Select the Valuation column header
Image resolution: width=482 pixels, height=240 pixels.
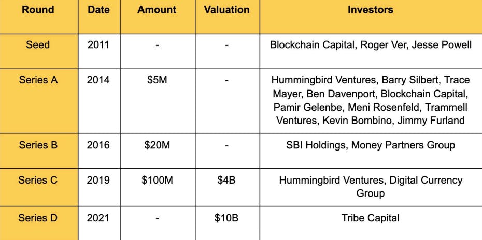pos(227,10)
